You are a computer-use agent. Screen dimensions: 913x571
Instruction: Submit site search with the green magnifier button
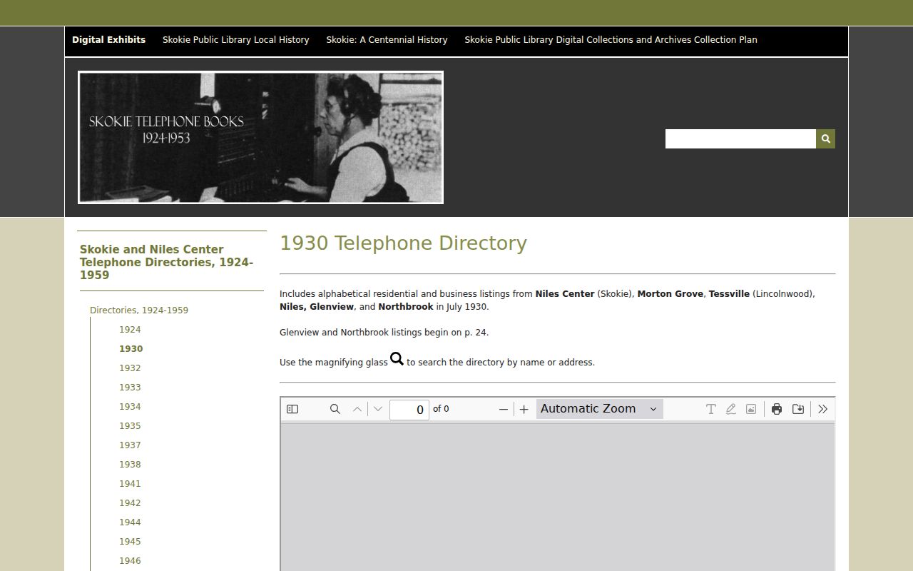pyautogui.click(x=826, y=138)
